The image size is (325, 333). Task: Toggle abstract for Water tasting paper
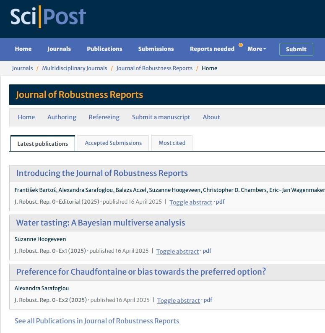coord(177,251)
